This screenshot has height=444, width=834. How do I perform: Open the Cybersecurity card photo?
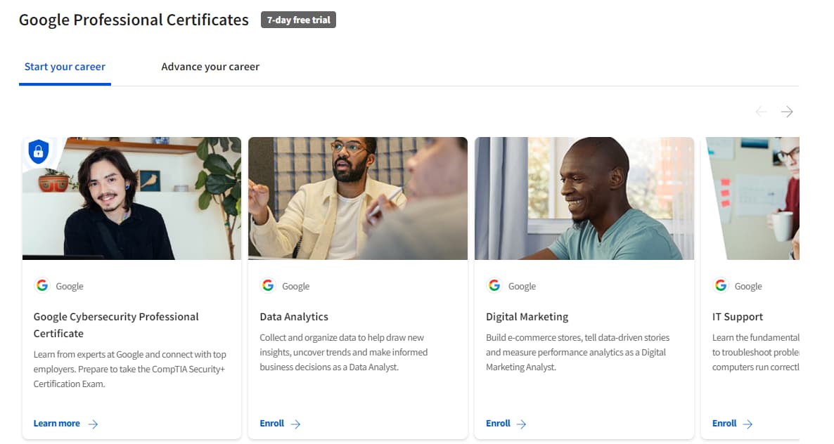click(131, 199)
